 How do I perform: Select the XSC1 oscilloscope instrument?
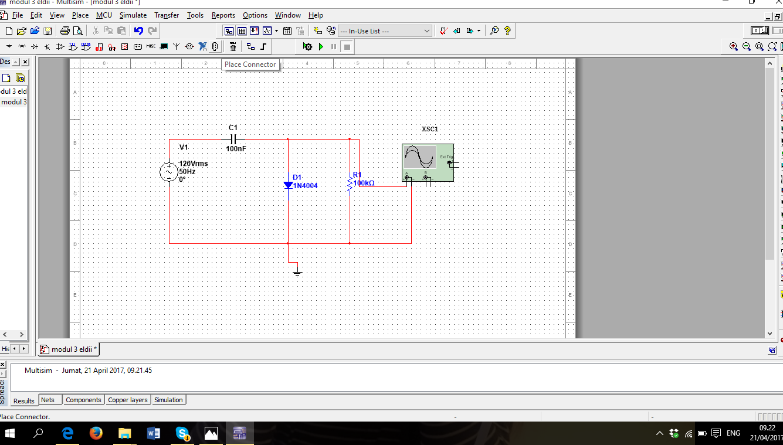tap(428, 162)
